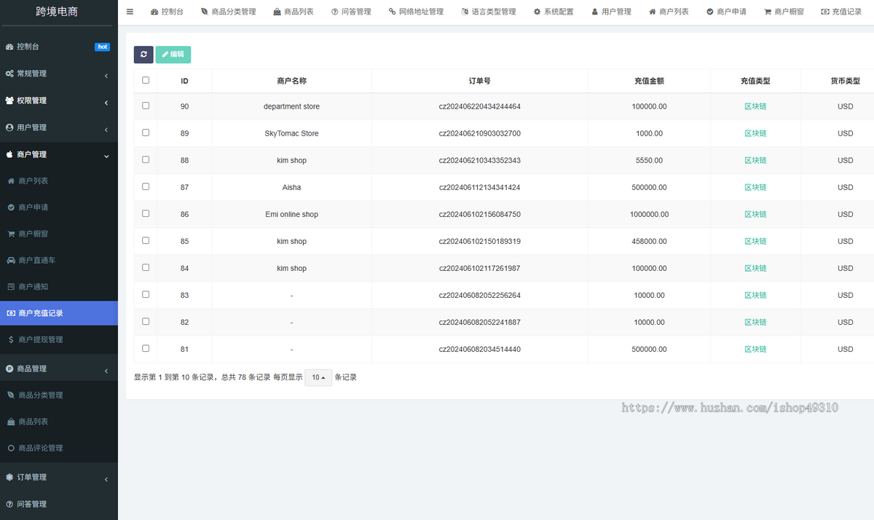
Task: Click the hamburger menu icon in top bar
Action: 130,12
